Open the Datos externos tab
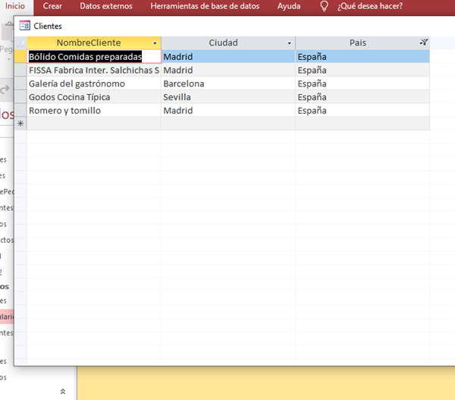The height and width of the screenshot is (400, 455). tap(106, 6)
